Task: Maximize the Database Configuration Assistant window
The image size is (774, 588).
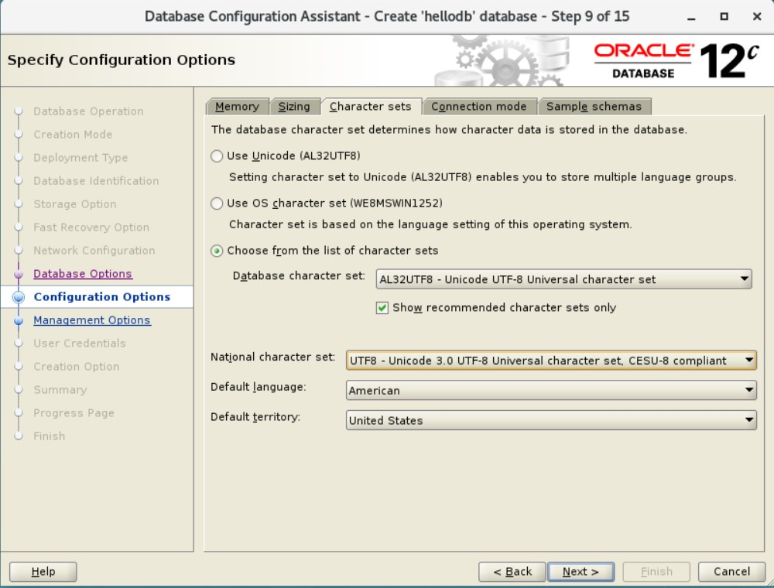Action: coord(724,17)
